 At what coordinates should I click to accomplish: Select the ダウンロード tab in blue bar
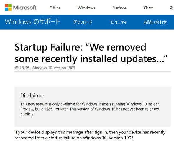(83, 22)
